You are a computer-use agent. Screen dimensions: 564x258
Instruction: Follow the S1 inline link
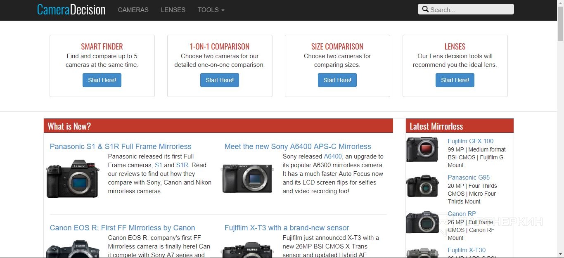[x=159, y=165]
